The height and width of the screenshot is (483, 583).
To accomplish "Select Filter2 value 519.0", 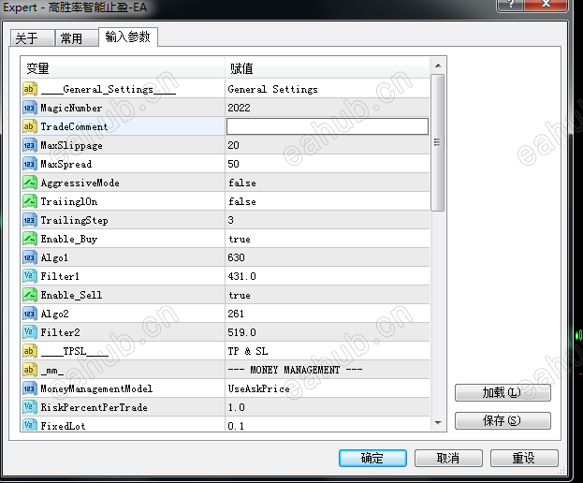I will point(328,332).
